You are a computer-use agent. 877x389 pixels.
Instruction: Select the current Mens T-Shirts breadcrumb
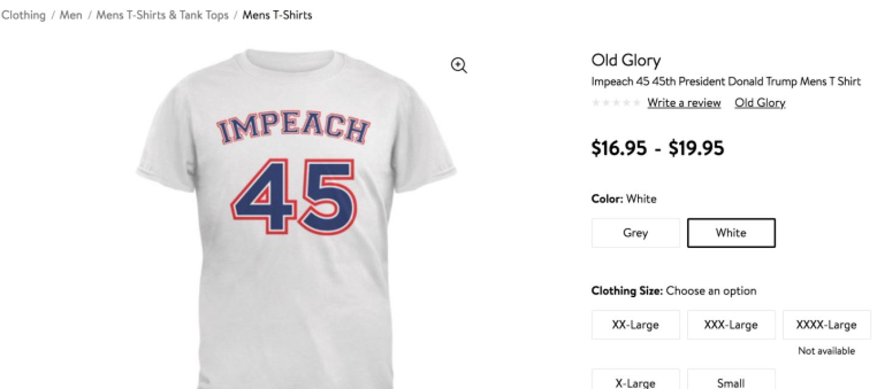point(277,15)
